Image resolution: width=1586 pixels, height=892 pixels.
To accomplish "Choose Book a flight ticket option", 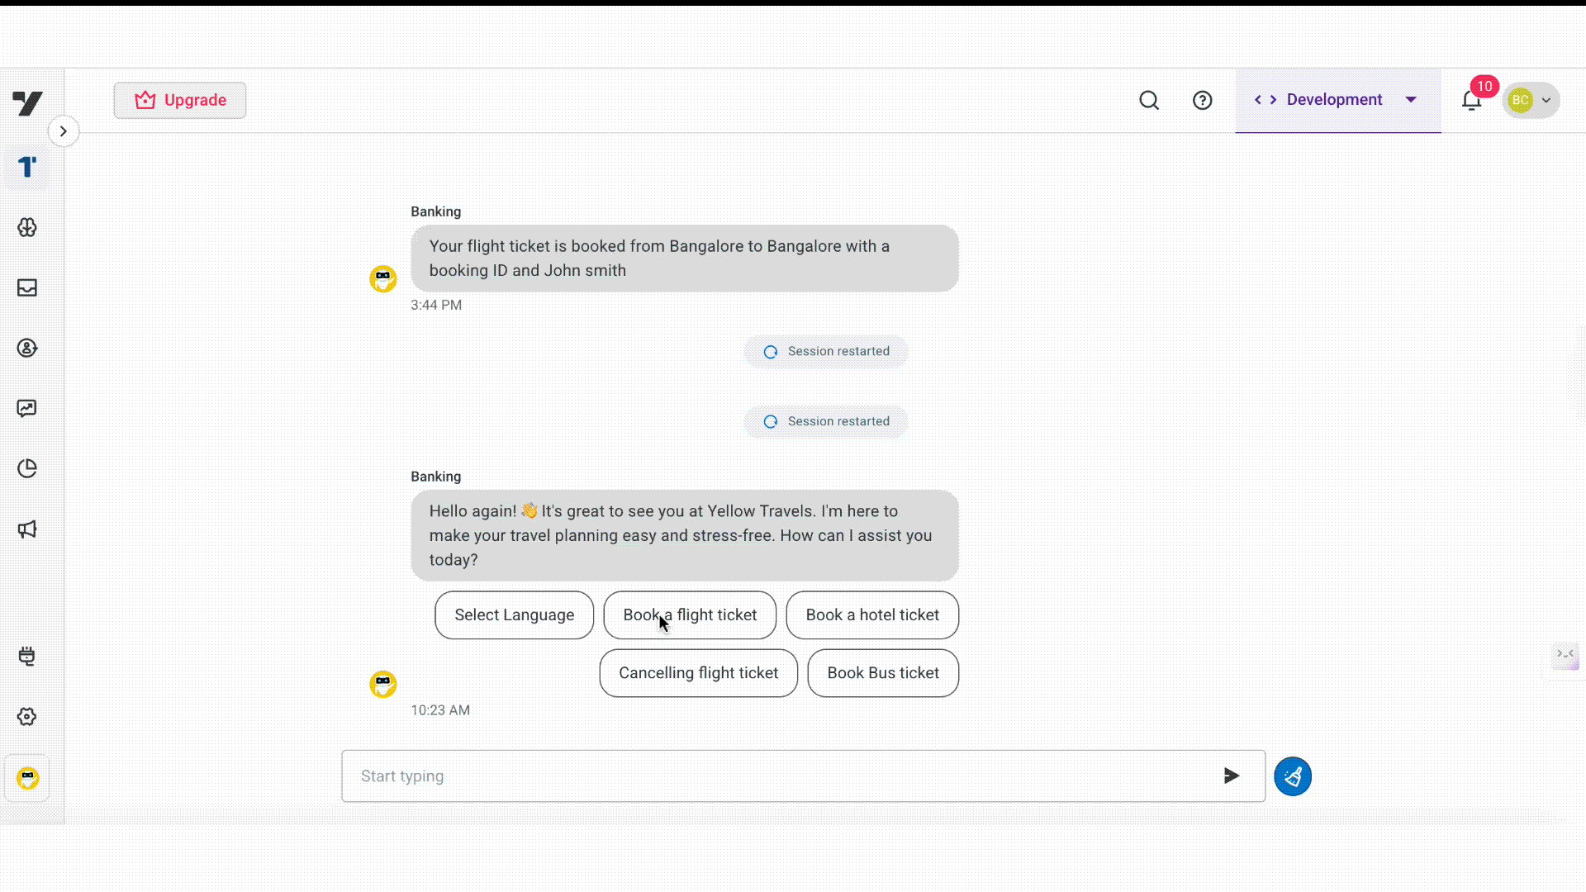I will click(x=690, y=614).
